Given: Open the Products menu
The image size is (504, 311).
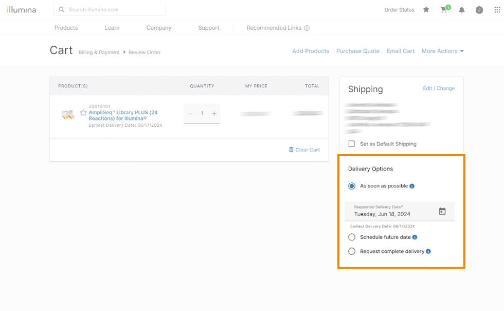Looking at the screenshot, I should 66,28.
